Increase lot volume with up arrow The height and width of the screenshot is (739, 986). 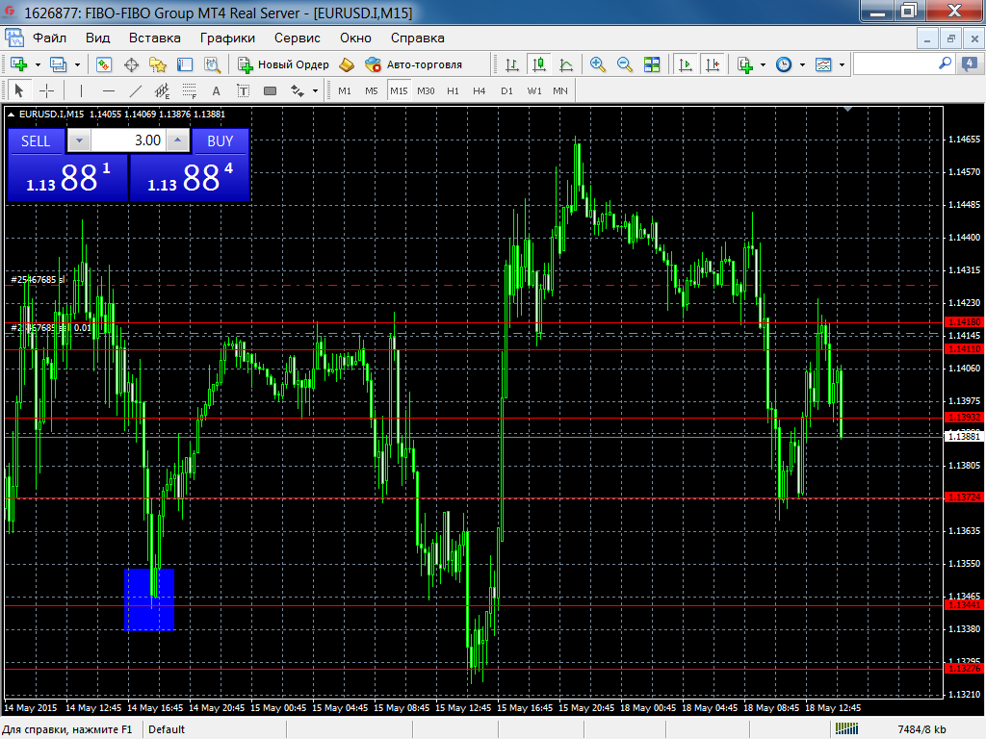[x=178, y=140]
